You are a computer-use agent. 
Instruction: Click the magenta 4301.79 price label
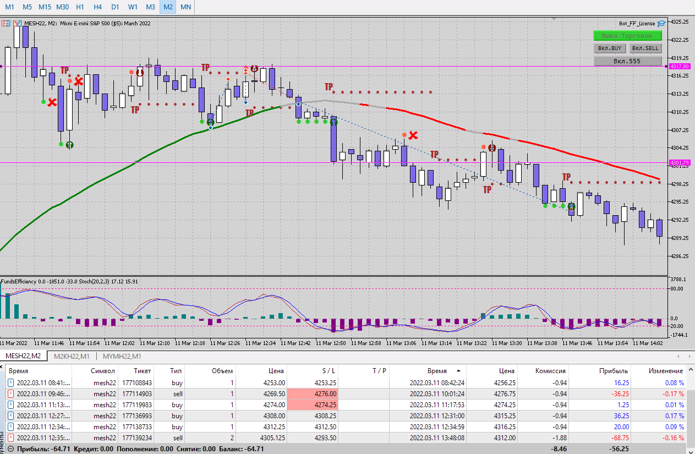(x=680, y=162)
